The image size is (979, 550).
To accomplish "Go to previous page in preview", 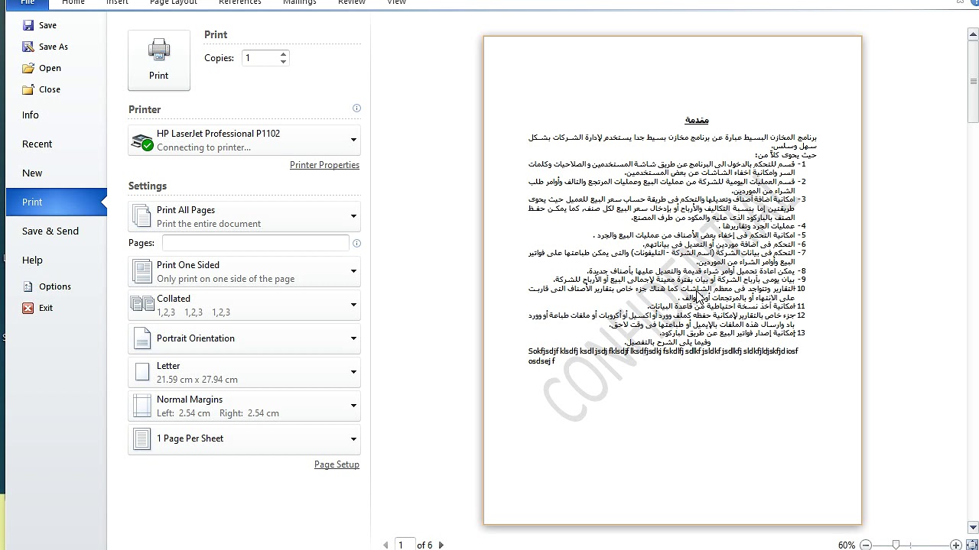I will [385, 545].
